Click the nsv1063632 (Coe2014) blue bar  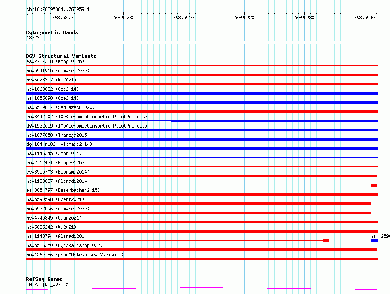click(202, 93)
